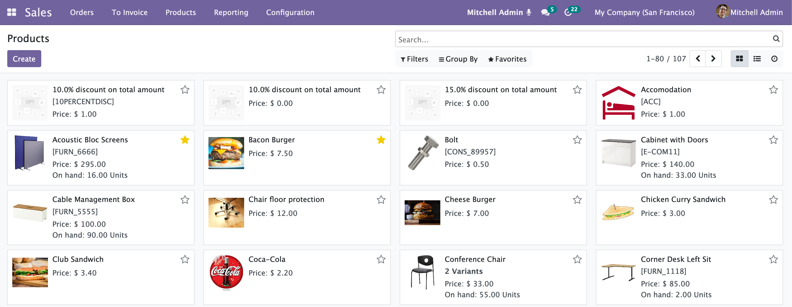Click the microphone icon next to Mitchell Admin
The image size is (792, 307).
529,12
